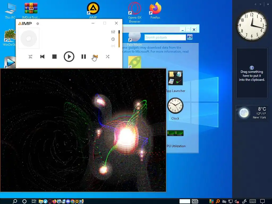Open Windows Ink Workspace pen icon

pos(244,201)
